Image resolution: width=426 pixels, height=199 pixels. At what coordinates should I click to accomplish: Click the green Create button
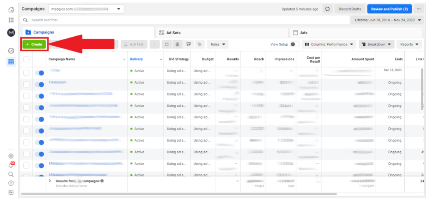click(34, 45)
